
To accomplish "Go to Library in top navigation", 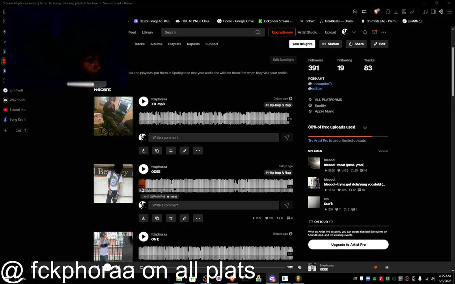I will click(147, 32).
